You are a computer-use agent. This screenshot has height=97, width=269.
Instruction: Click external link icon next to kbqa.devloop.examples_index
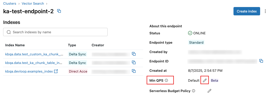[x=56, y=71]
